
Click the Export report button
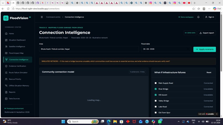(207, 33)
